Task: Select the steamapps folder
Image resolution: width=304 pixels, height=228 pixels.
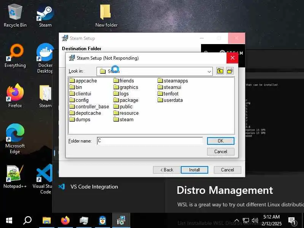Action: [x=173, y=81]
